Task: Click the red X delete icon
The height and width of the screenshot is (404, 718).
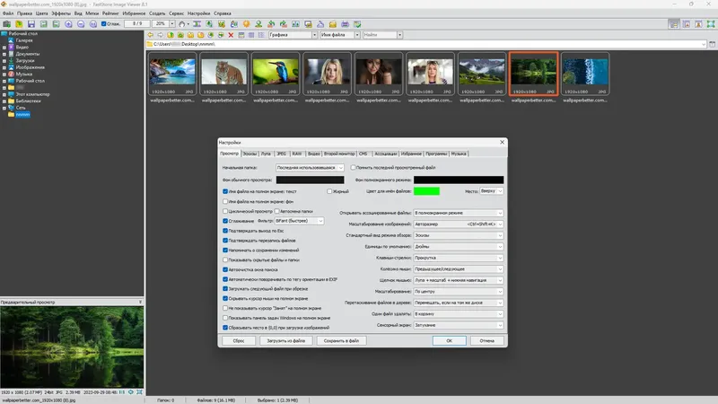Action: point(231,35)
